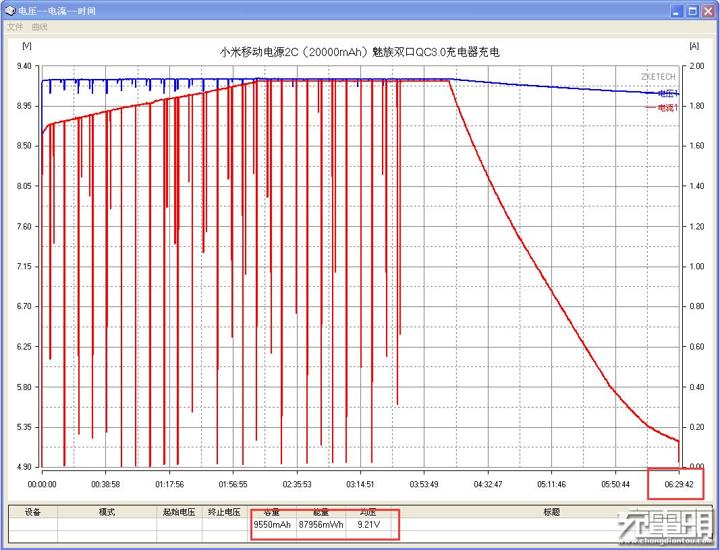The image size is (720, 550).
Task: Click the 0.80 current axis label
Action: (x=696, y=306)
